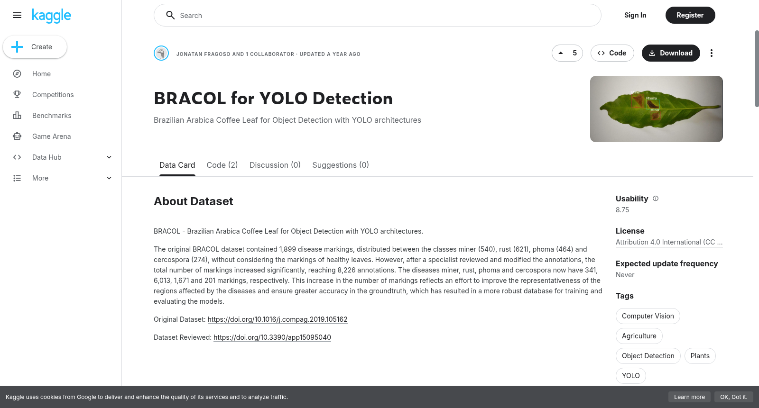Download the BRACOL dataset
This screenshot has width=759, height=408.
[671, 53]
